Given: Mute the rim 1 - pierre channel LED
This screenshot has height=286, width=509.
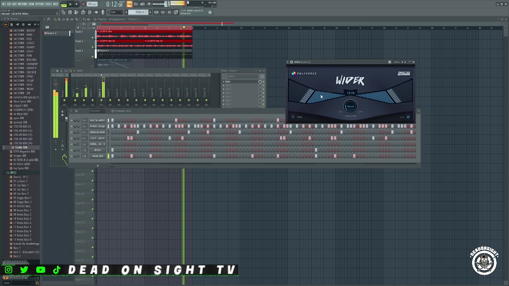Looking at the screenshot, I should pyautogui.click(x=72, y=138).
